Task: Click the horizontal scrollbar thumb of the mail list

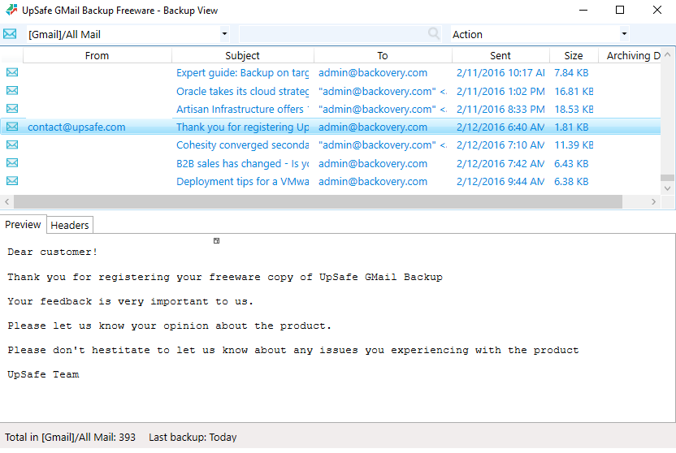Action: [x=318, y=201]
